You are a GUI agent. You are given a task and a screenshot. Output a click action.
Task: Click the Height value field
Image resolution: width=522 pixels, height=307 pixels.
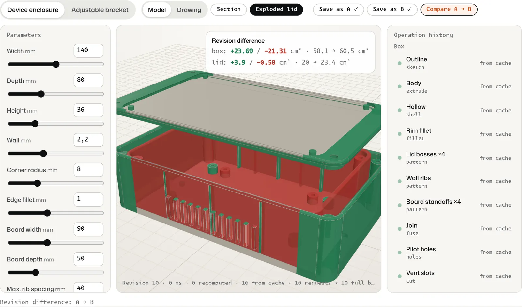pyautogui.click(x=88, y=110)
